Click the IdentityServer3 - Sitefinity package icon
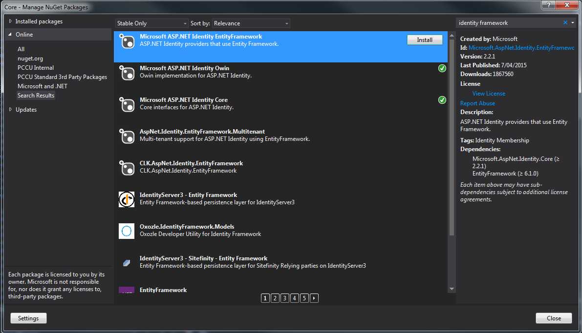582x333 pixels. [127, 263]
